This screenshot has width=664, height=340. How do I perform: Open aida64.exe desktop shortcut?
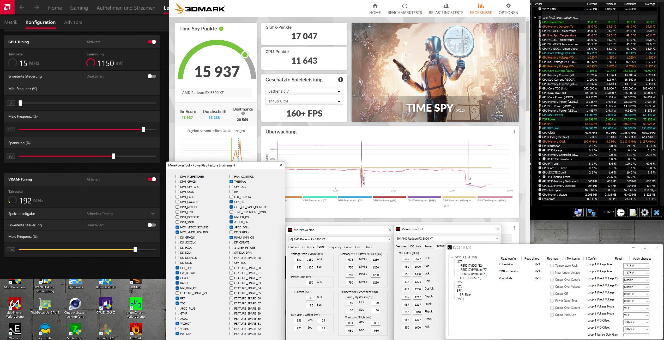click(x=15, y=308)
